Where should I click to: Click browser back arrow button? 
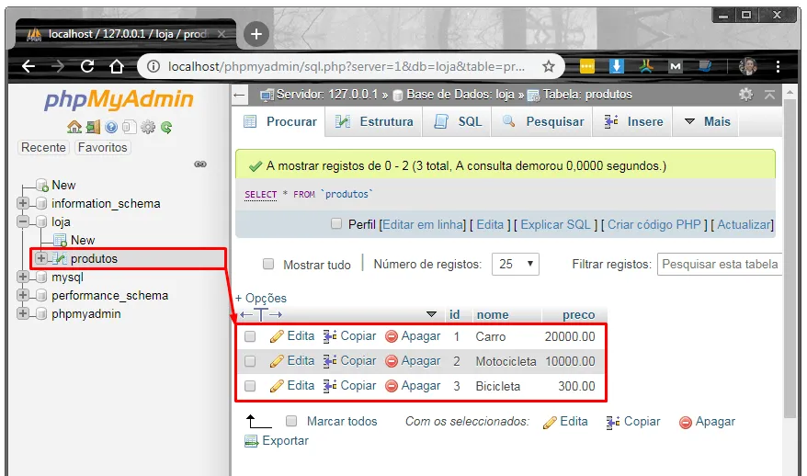click(28, 66)
